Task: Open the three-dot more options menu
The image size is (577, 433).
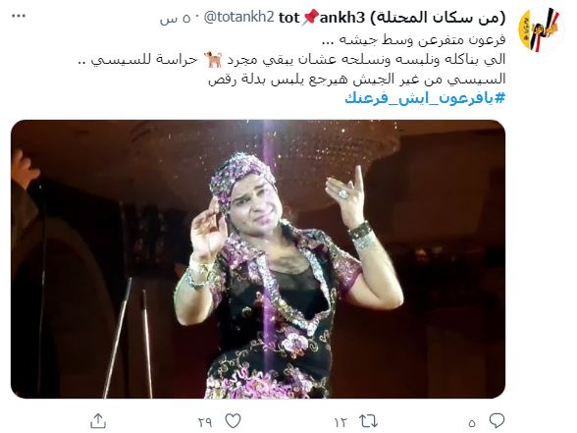Action: (19, 16)
